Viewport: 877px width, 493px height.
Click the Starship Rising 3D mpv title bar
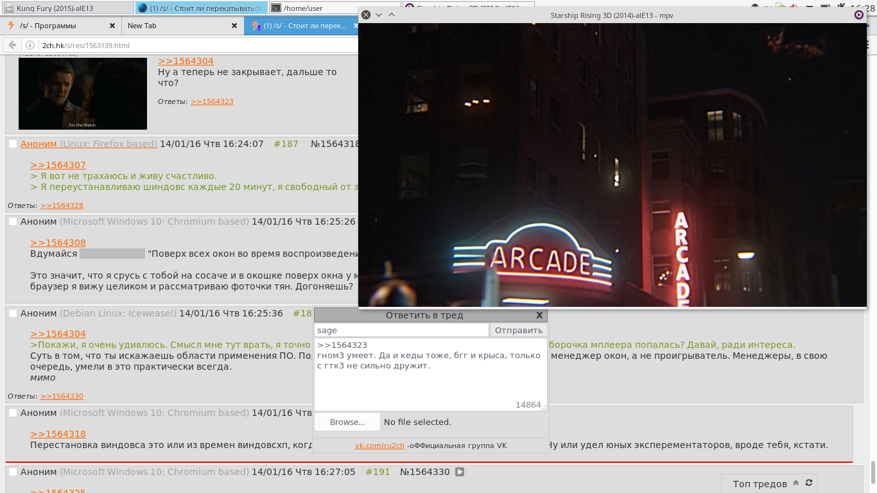tap(612, 15)
